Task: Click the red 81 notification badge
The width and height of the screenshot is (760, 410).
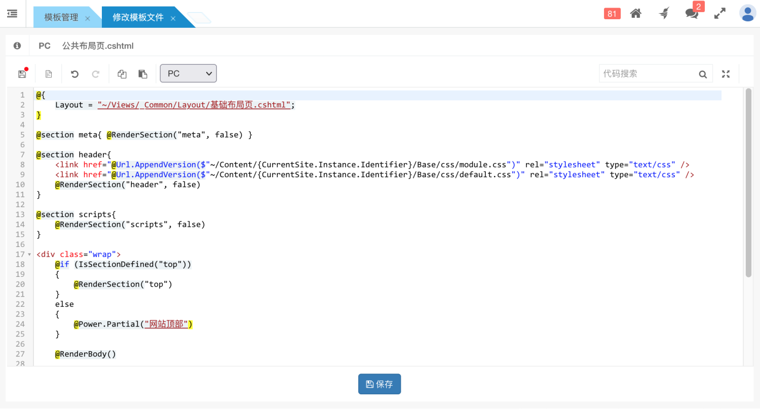Action: coord(612,14)
